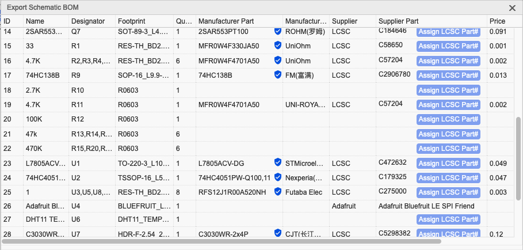
Task: Click the shield icon next to 2SAR553PT100
Action: (277, 31)
